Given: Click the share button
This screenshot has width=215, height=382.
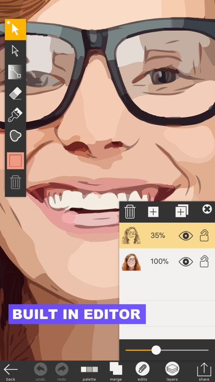Looking at the screenshot, I should [x=204, y=372].
